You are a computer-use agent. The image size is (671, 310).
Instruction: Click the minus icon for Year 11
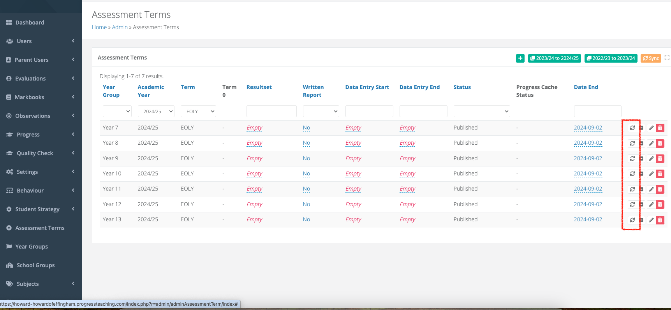point(641,189)
